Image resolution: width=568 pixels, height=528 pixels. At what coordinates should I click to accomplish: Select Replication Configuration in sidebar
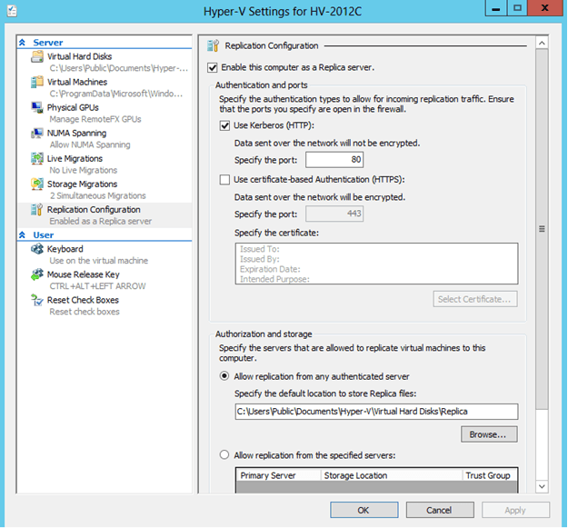tap(94, 210)
